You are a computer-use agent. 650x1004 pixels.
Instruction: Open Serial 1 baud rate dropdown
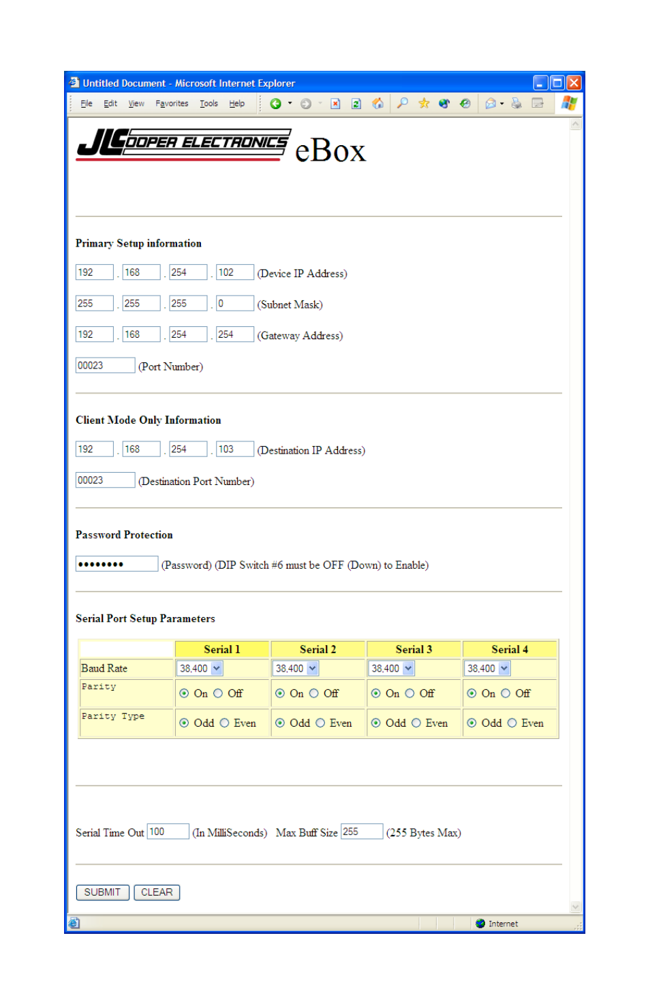tap(217, 669)
